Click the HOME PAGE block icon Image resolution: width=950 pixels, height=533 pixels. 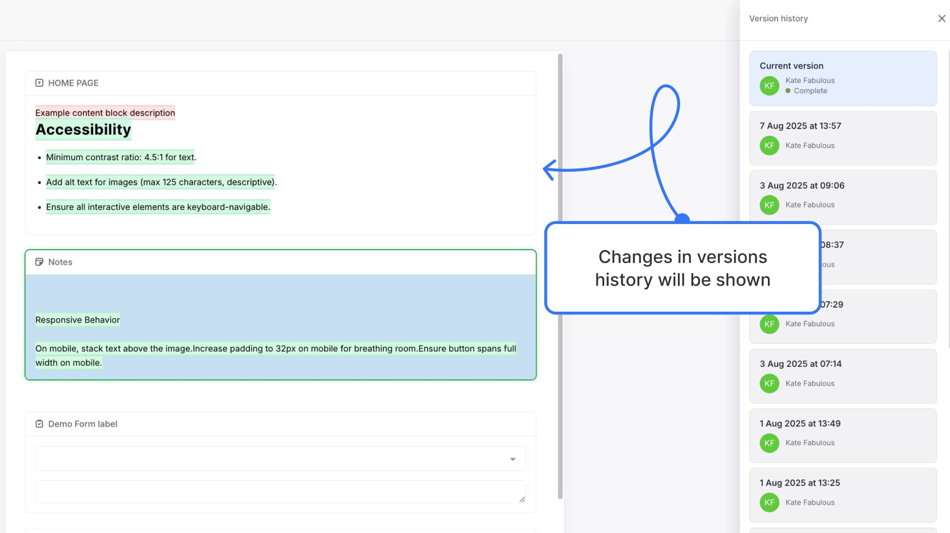point(39,83)
